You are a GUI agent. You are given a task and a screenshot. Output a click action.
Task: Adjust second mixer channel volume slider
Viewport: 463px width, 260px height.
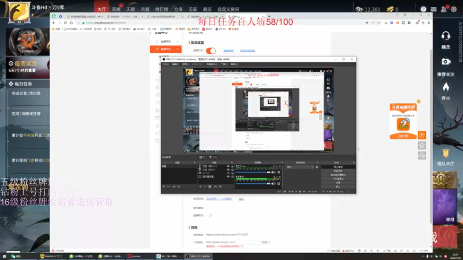click(253, 184)
